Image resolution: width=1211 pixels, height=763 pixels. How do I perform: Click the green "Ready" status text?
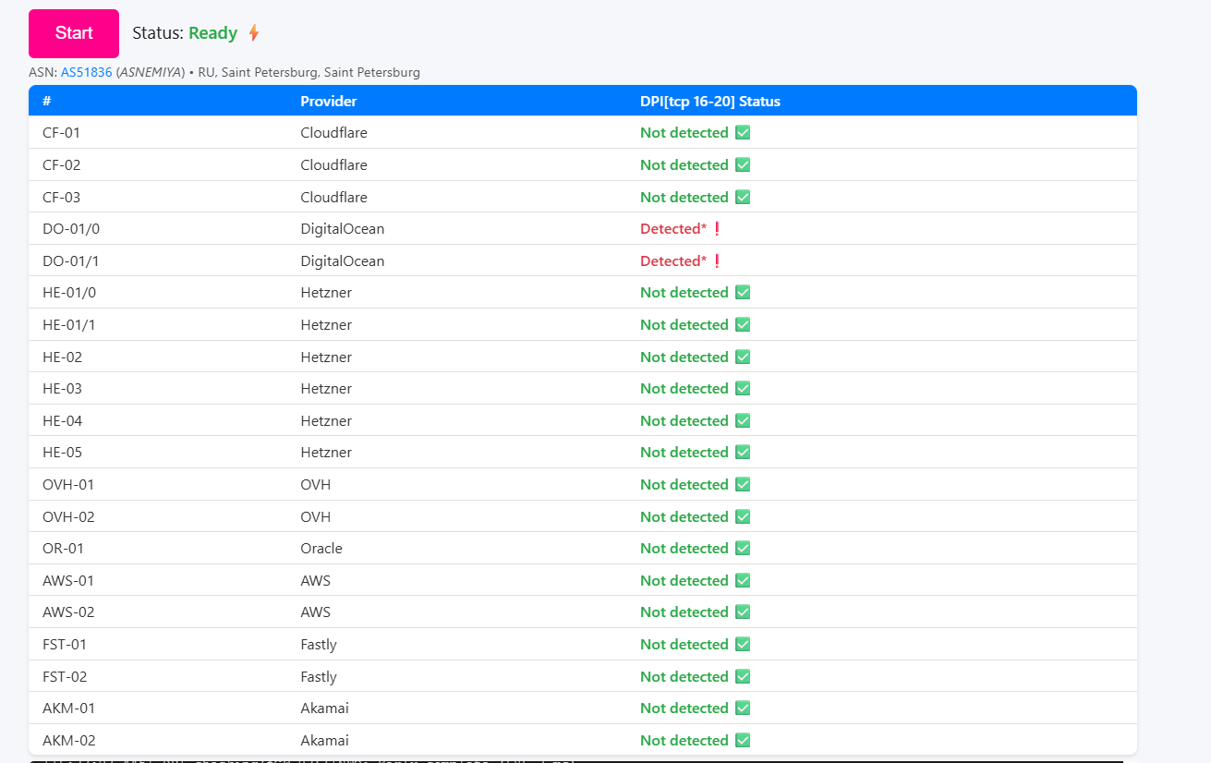click(213, 33)
